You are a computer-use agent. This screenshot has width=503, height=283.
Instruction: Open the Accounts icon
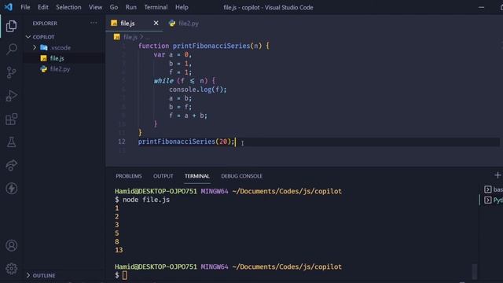point(12,245)
